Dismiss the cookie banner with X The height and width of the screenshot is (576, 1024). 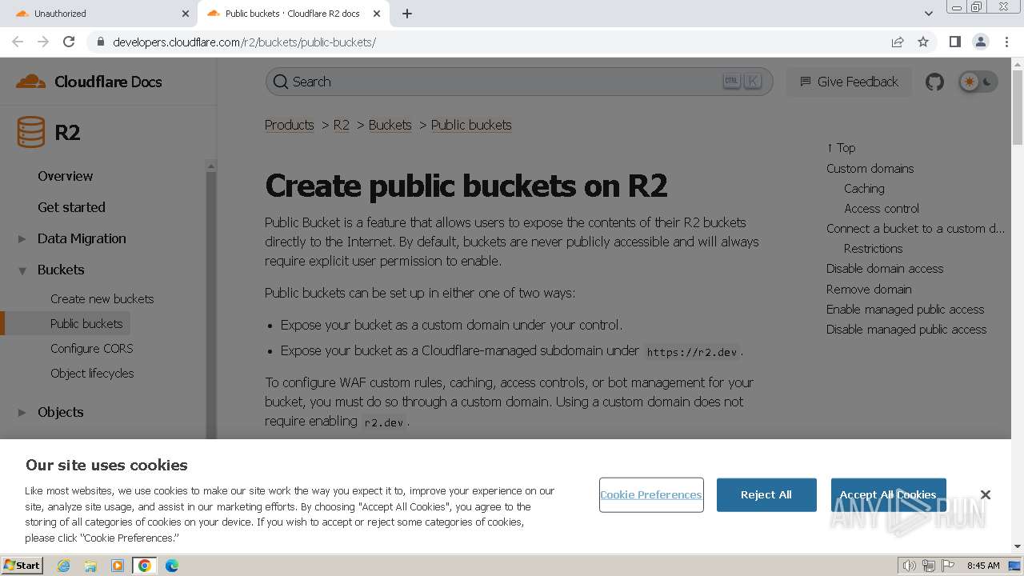(x=986, y=494)
